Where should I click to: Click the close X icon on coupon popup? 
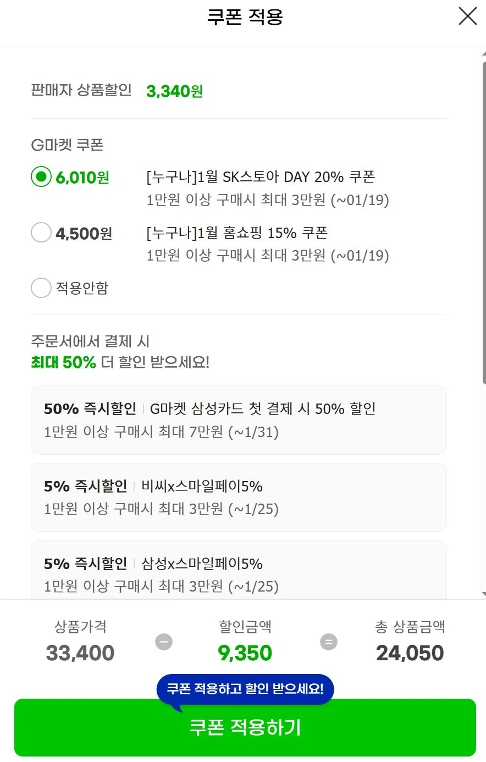[467, 16]
